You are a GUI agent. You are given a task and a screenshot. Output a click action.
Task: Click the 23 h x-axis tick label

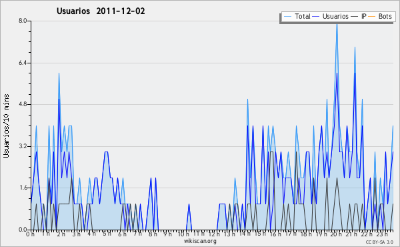pyautogui.click(x=383, y=234)
